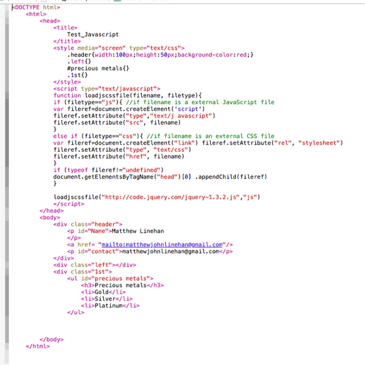Click the function loadjscssfile declaration line

(x=128, y=95)
